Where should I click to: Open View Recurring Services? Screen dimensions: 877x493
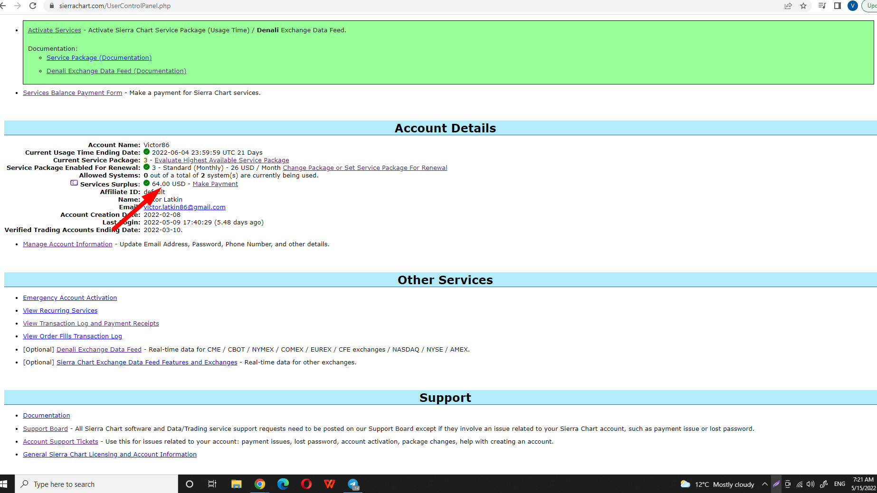coord(60,310)
